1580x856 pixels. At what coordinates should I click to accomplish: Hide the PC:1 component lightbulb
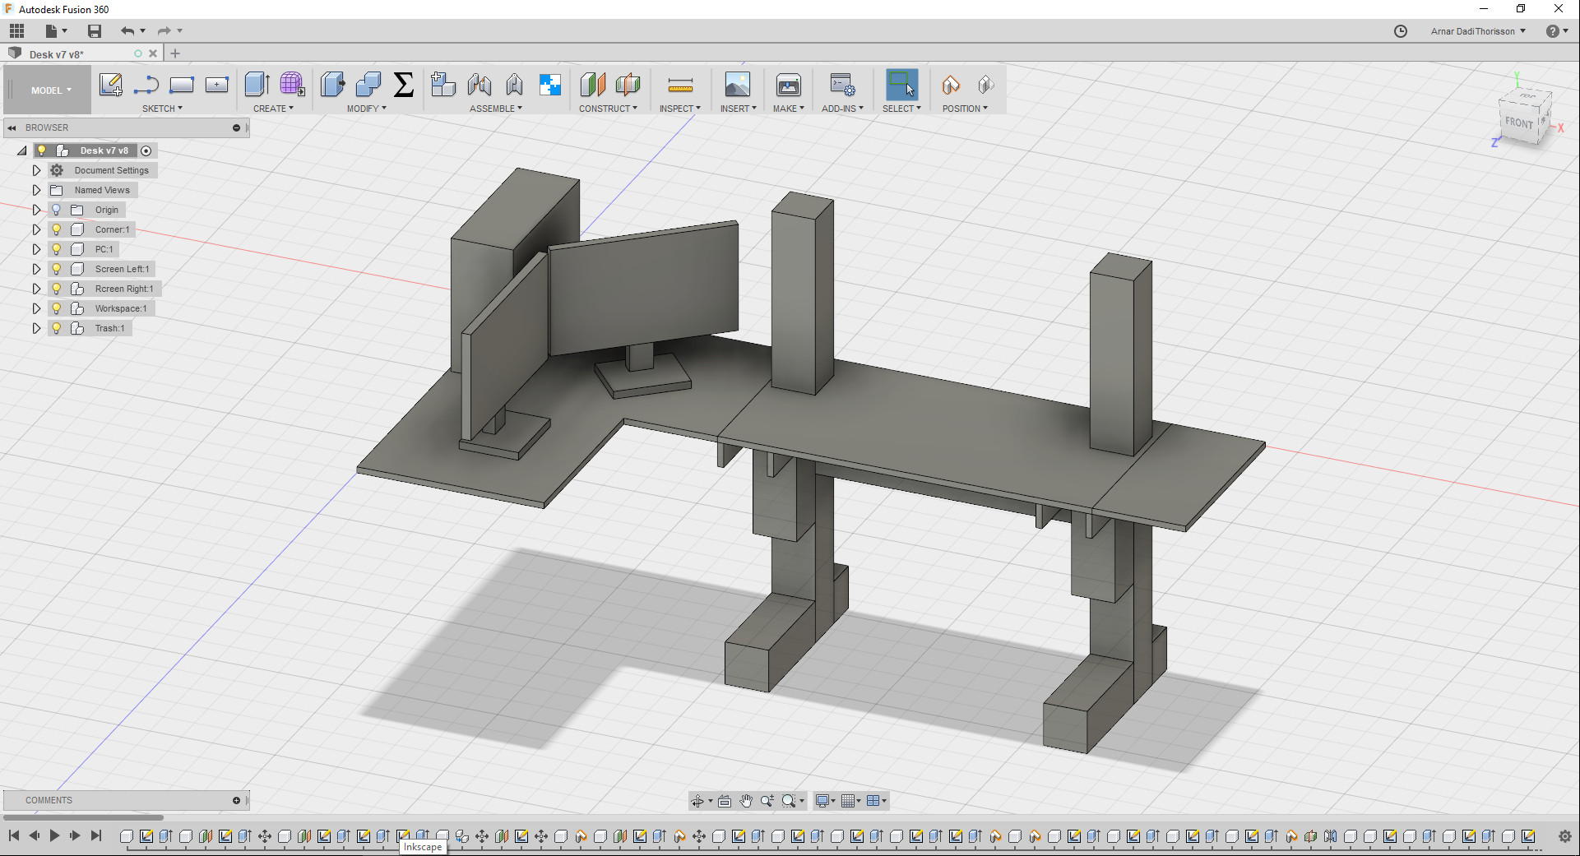[x=57, y=249]
